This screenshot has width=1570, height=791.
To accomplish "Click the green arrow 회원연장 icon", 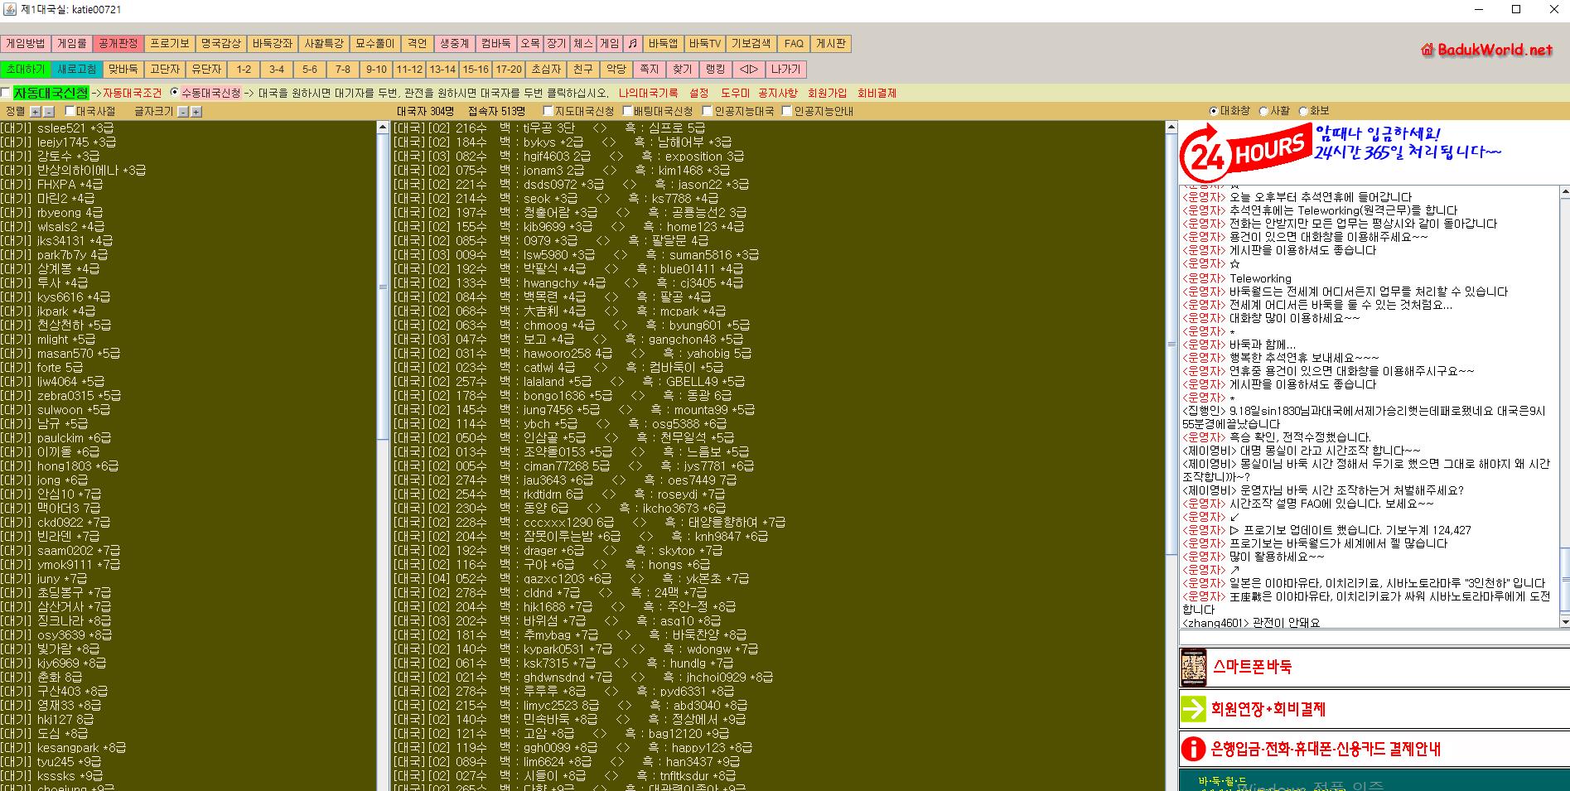I will [1193, 709].
